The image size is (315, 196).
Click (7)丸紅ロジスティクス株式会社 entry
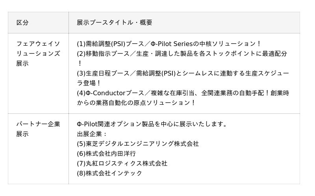click(x=122, y=163)
